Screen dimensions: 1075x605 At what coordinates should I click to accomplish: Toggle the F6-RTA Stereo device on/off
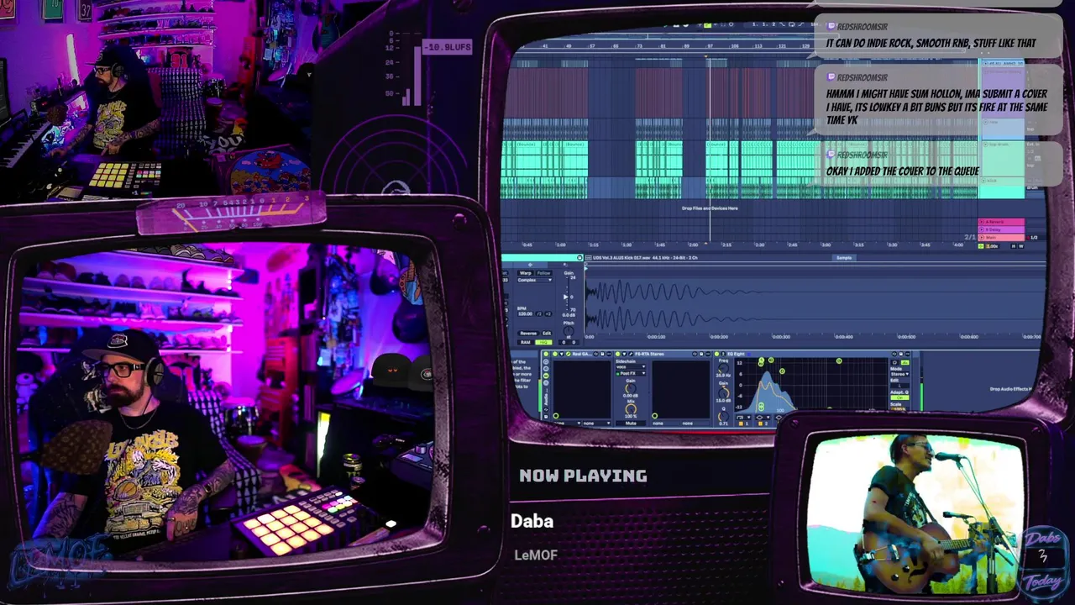pyautogui.click(x=618, y=354)
